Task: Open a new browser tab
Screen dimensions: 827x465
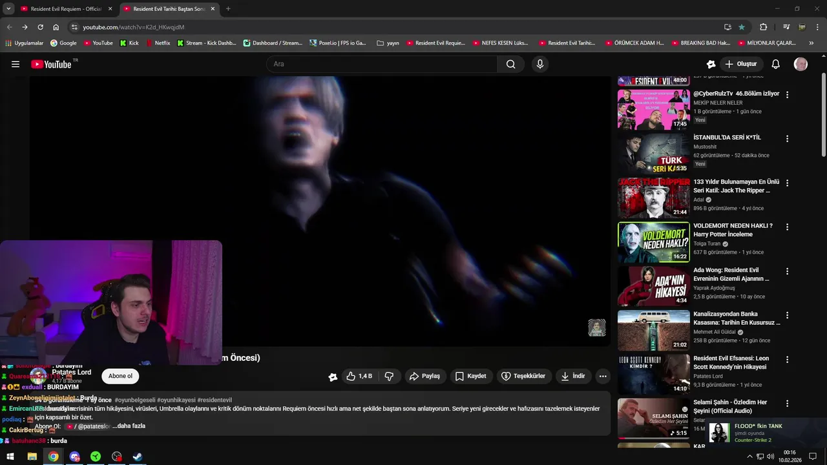Action: pos(228,9)
